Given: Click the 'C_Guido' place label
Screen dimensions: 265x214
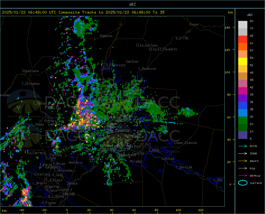Looking at the screenshot, I should [x=39, y=103].
